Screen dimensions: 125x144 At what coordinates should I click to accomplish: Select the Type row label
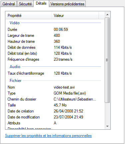pyautogui.click(x=11, y=93)
